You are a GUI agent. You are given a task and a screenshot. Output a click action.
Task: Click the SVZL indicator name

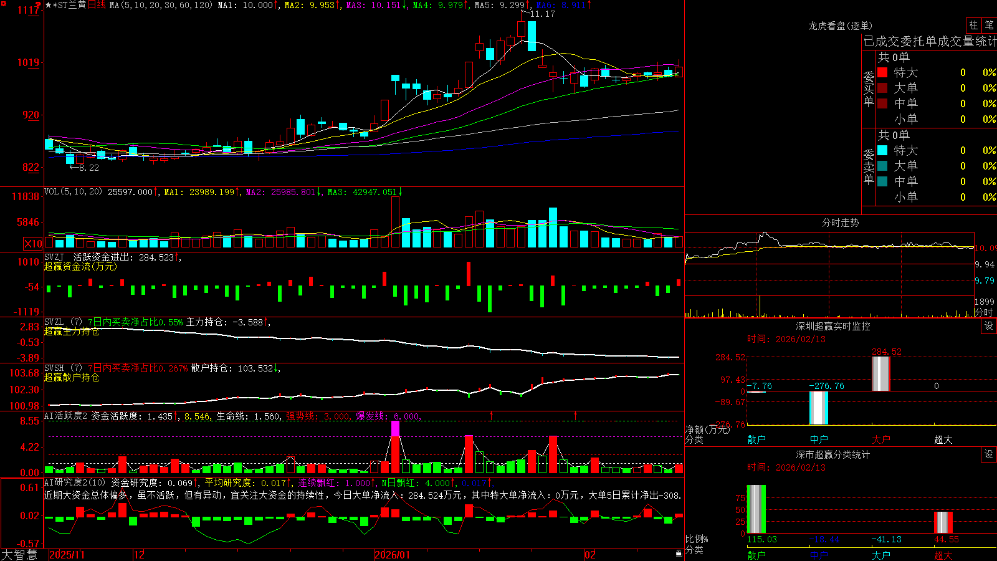(x=54, y=322)
